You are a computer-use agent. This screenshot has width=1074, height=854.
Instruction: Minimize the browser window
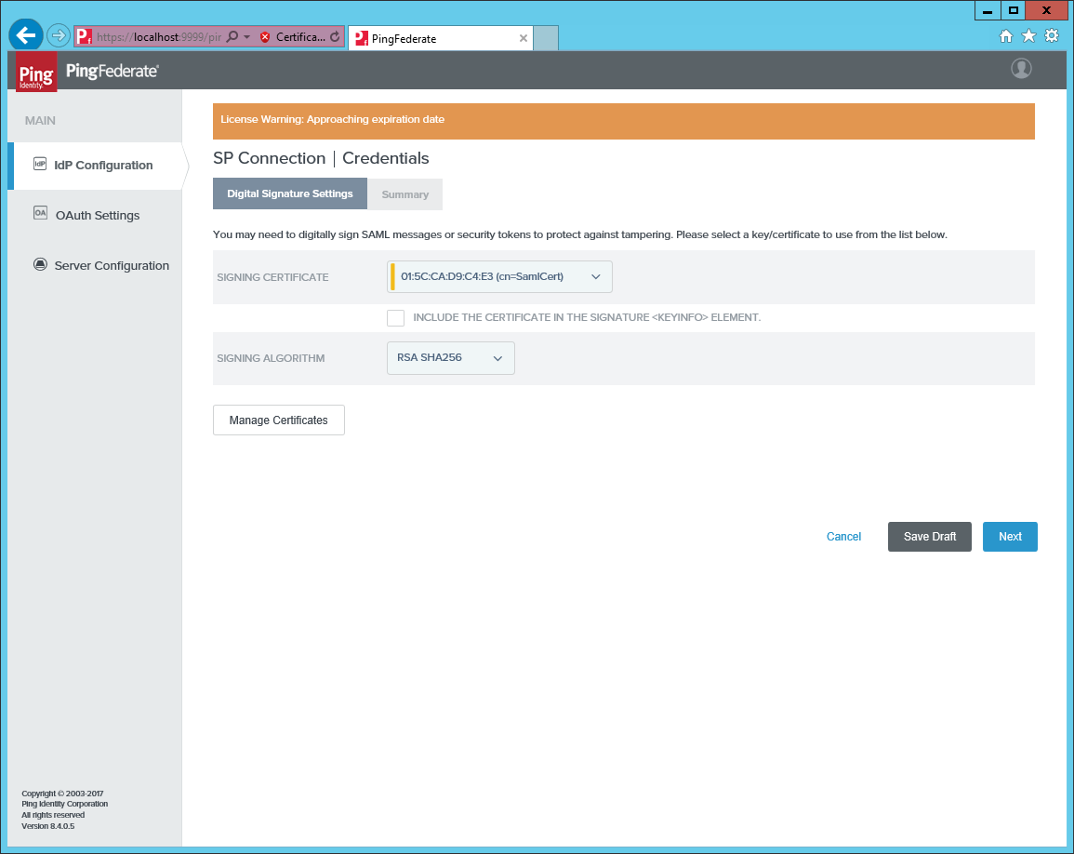point(987,10)
